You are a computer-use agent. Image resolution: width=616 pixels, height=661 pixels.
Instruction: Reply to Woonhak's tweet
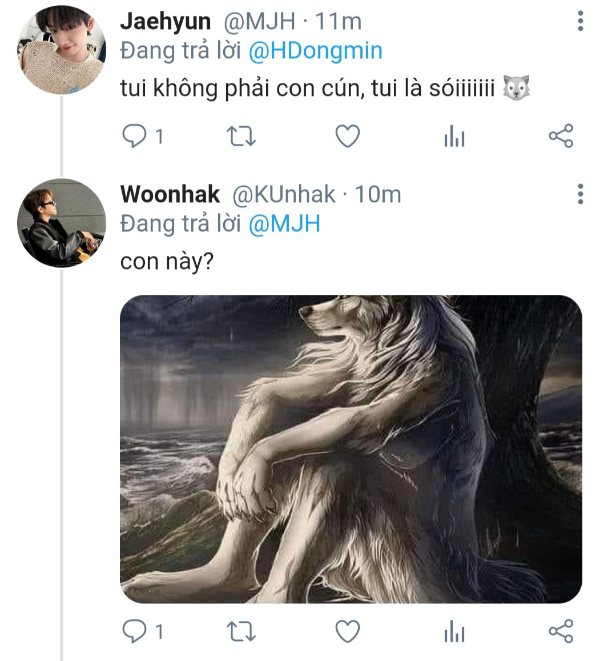135,631
